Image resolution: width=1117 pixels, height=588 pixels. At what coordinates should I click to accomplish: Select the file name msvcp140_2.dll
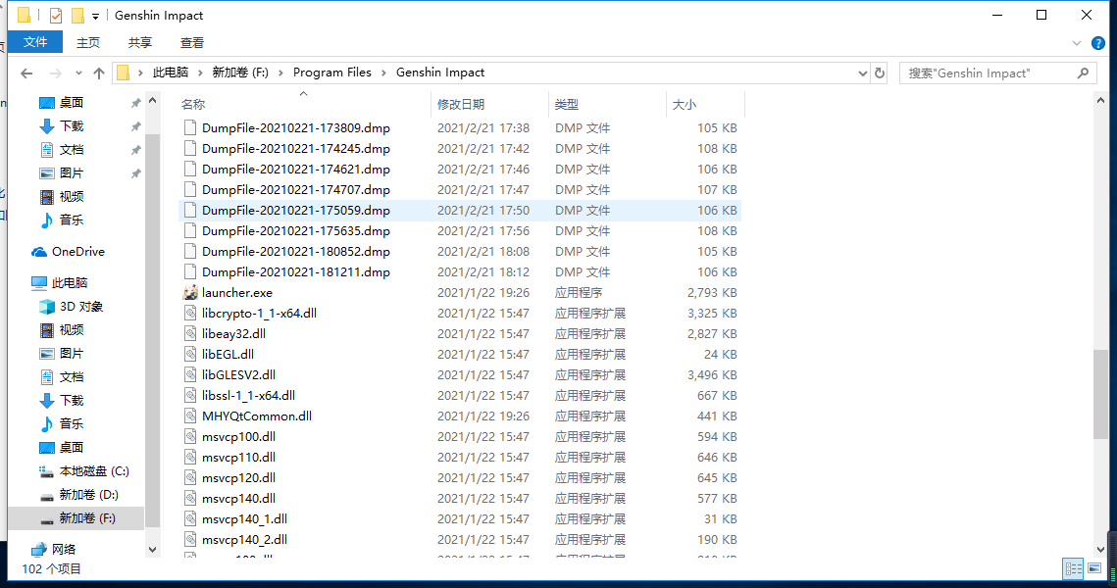pyautogui.click(x=244, y=540)
